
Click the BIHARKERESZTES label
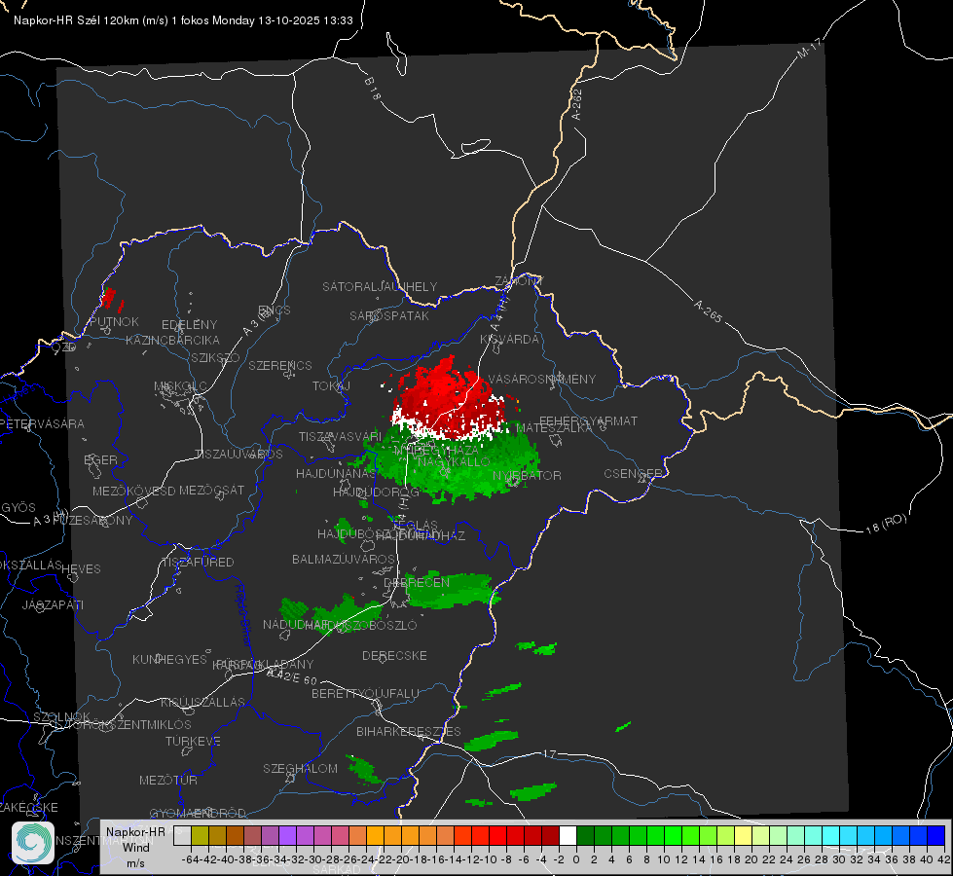click(409, 731)
